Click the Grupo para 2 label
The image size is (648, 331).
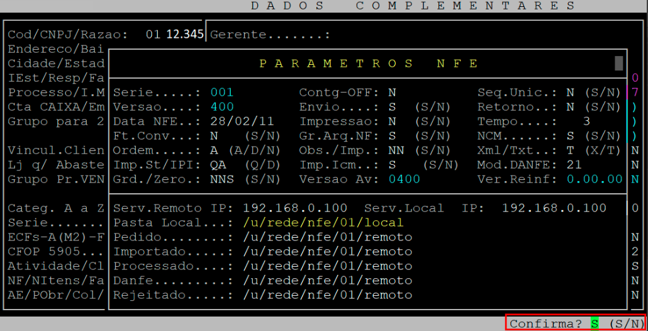point(56,121)
